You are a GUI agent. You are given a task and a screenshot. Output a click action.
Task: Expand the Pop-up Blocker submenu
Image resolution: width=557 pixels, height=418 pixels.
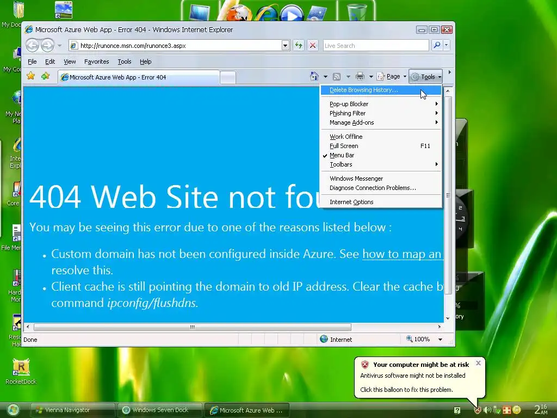(x=381, y=104)
